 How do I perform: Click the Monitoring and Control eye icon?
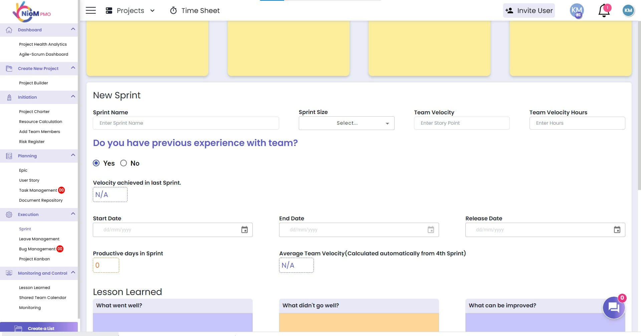9,273
